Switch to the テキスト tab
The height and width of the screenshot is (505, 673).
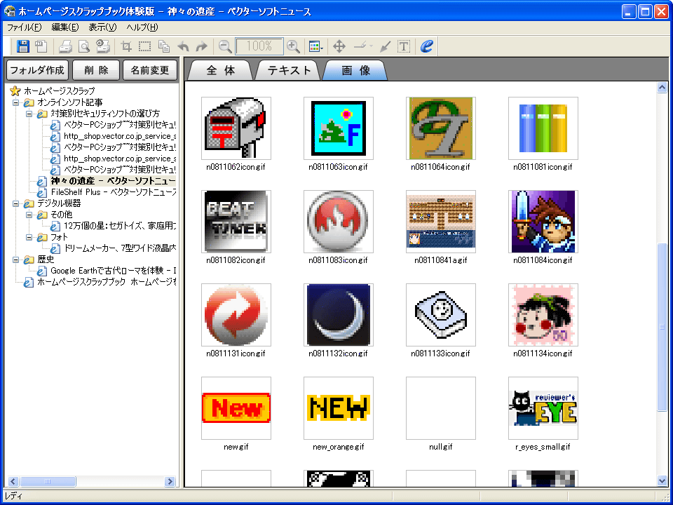(289, 70)
